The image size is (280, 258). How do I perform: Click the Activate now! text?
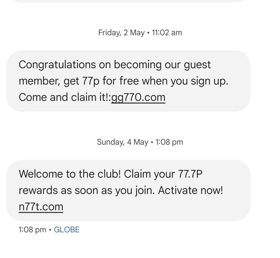click(190, 190)
